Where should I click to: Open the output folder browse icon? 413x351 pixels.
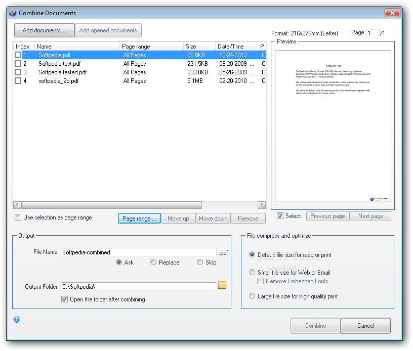pyautogui.click(x=222, y=285)
